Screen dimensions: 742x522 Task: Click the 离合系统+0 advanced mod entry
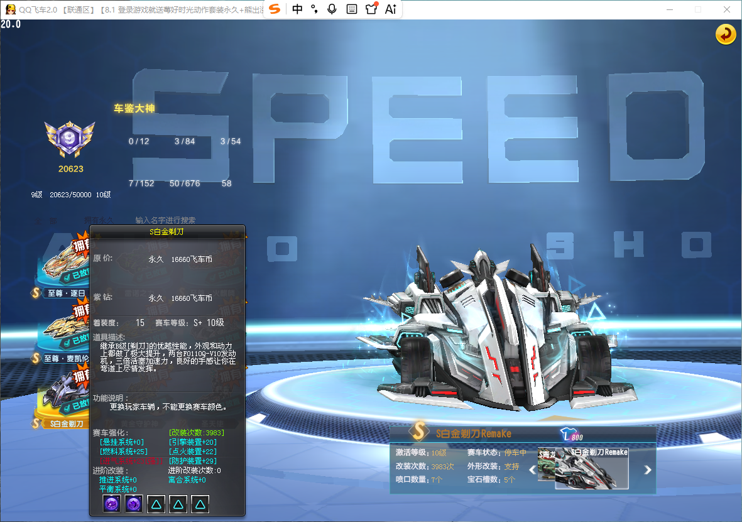pyautogui.click(x=187, y=480)
